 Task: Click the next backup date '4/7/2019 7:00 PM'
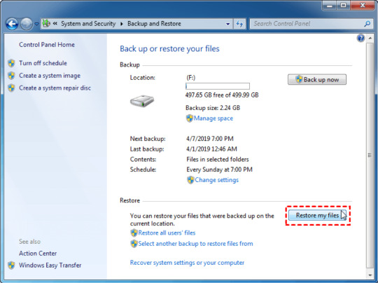coord(210,139)
